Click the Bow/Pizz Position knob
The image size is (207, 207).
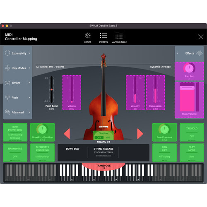(x=42, y=129)
